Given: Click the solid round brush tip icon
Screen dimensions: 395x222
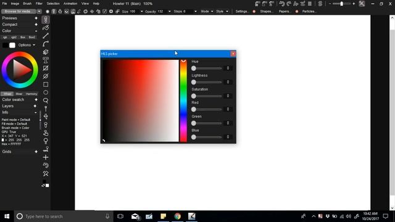Looking at the screenshot, I should [x=48, y=11].
